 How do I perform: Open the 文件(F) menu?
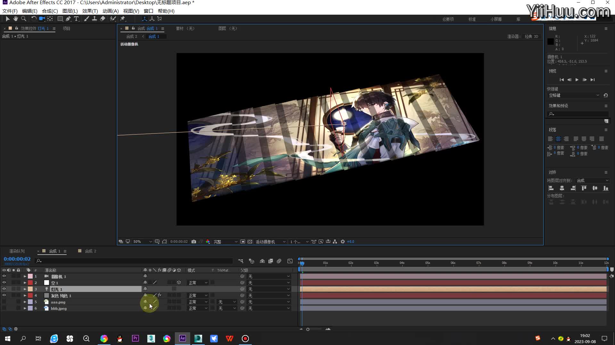click(10, 11)
